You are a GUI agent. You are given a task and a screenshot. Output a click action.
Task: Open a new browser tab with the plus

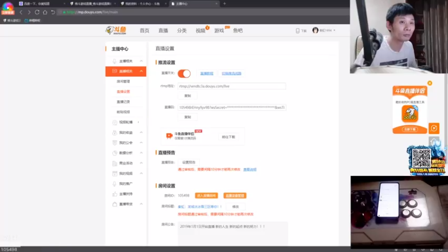click(225, 4)
